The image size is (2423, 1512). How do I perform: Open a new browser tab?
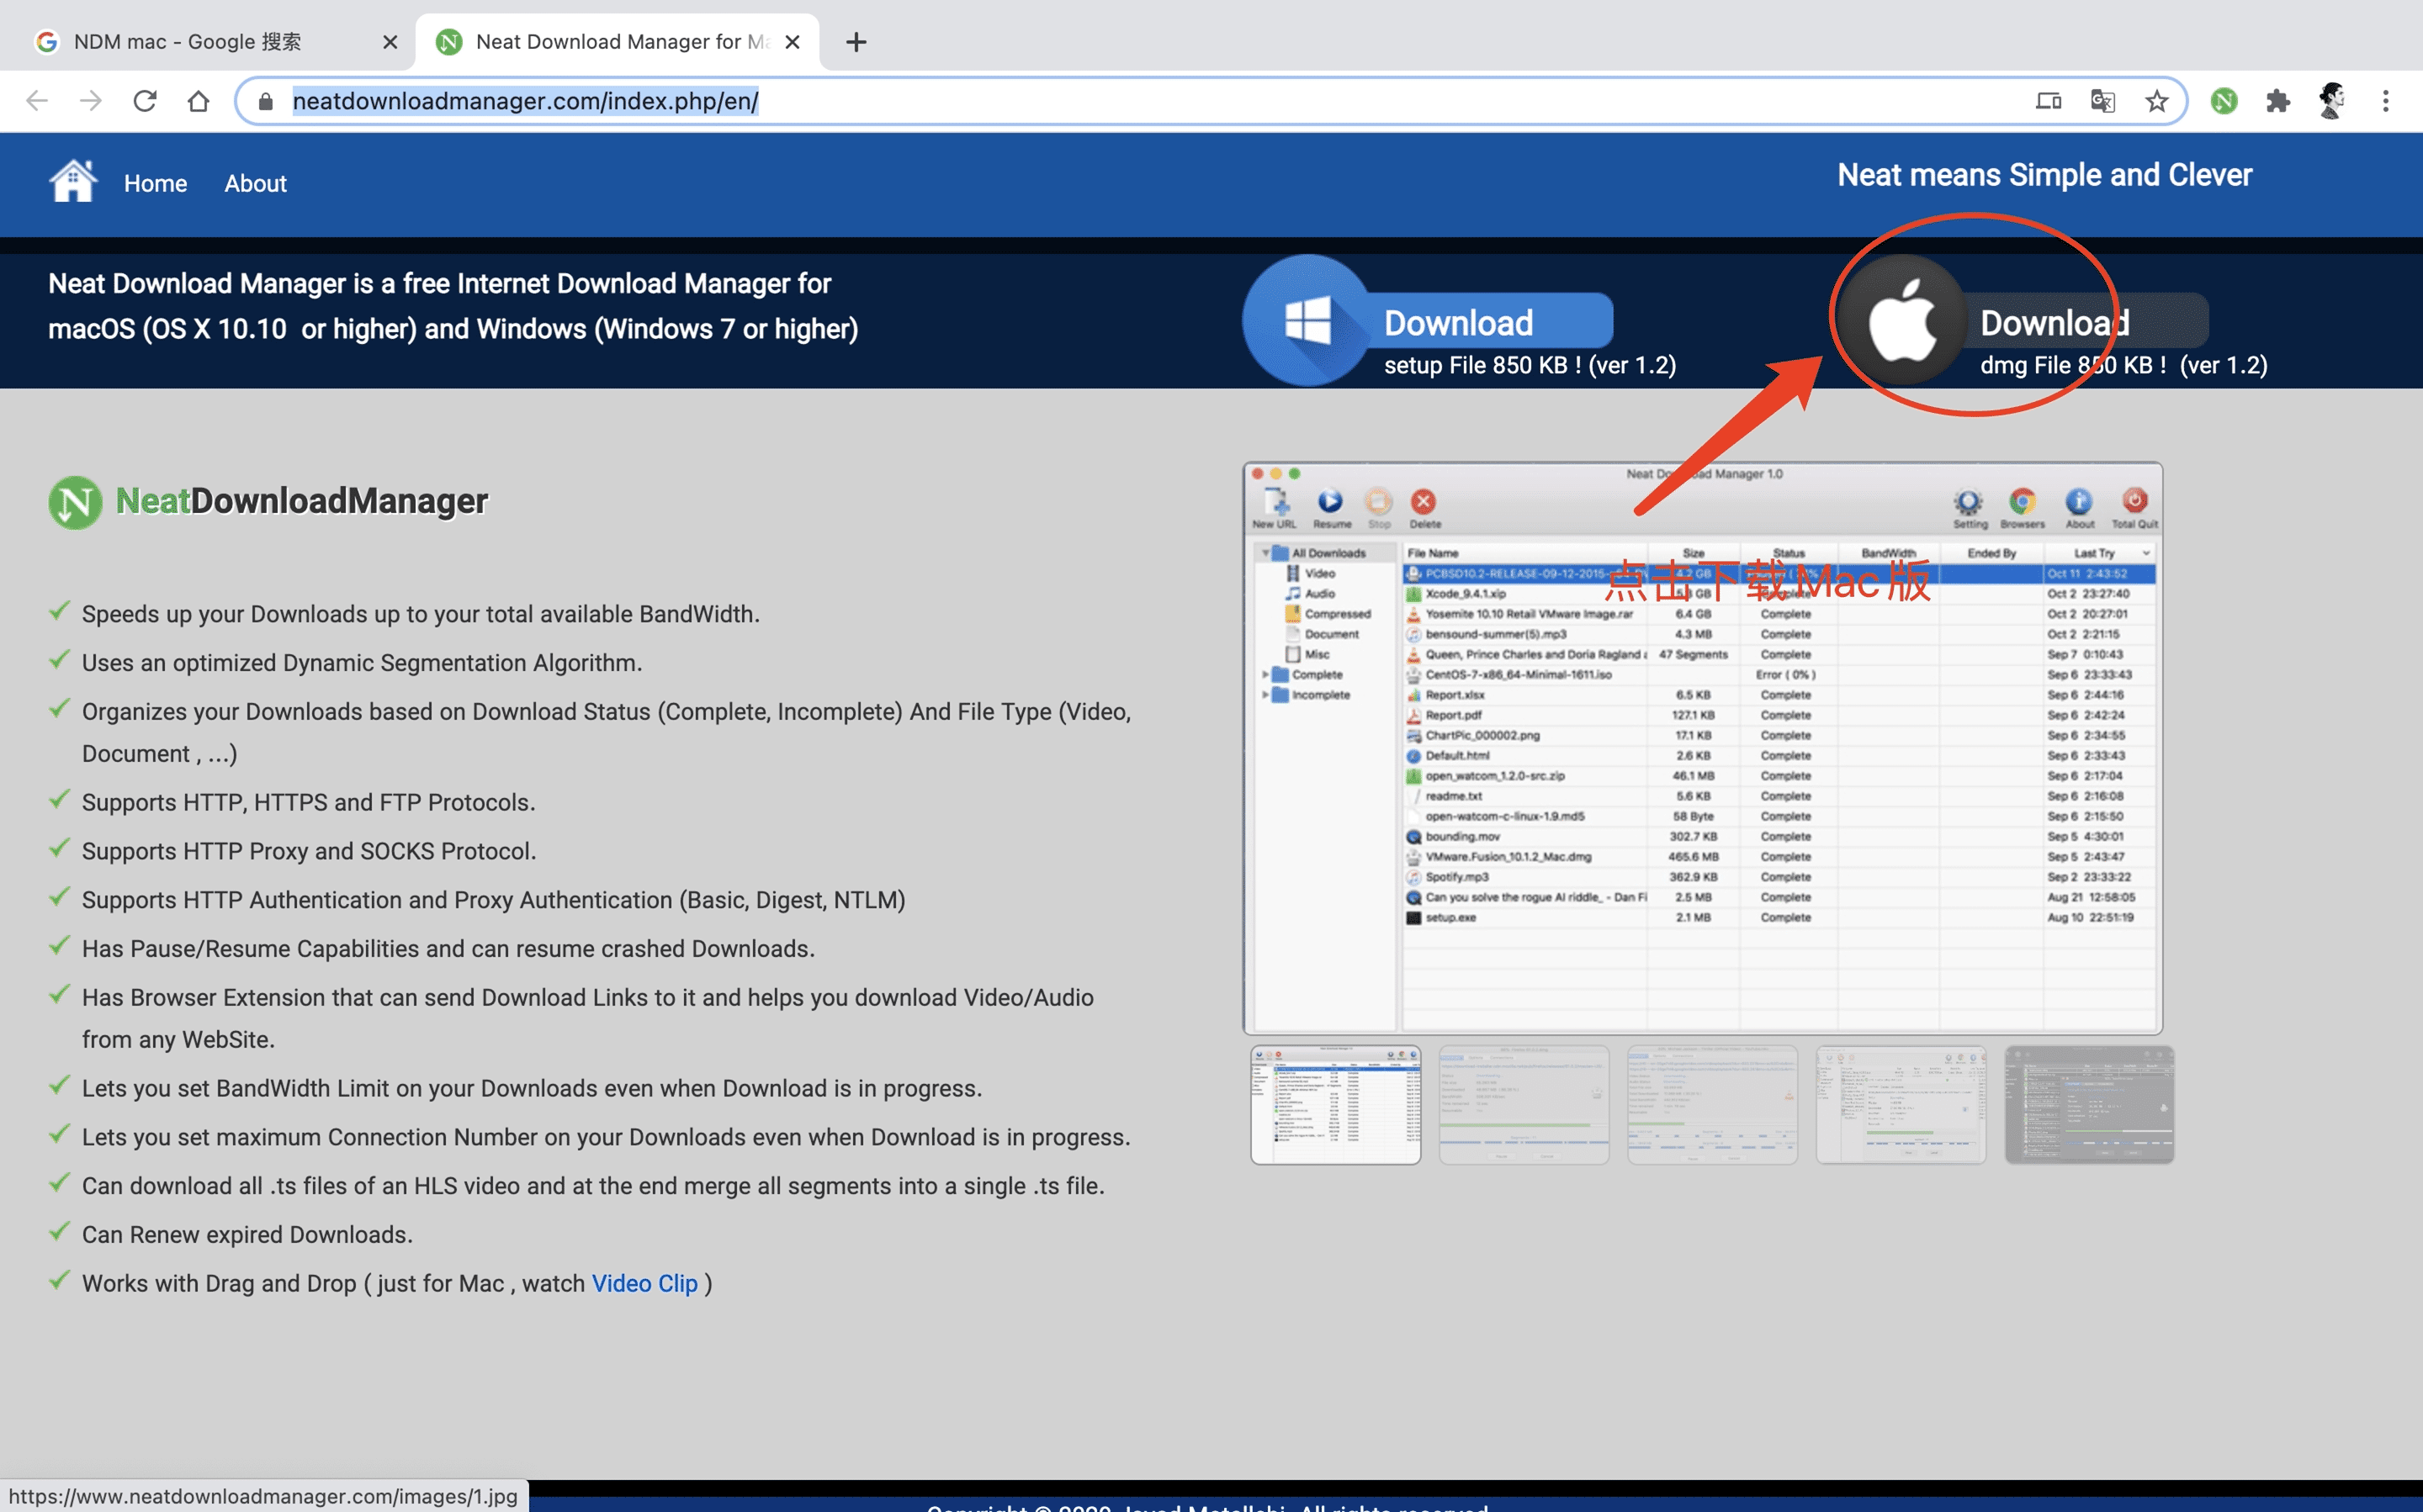pos(856,42)
